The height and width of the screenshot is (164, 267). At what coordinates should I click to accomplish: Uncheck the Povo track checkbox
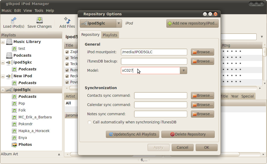tap(67, 82)
